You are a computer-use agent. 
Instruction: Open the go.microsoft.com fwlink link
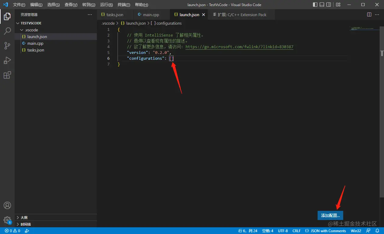(x=239, y=47)
